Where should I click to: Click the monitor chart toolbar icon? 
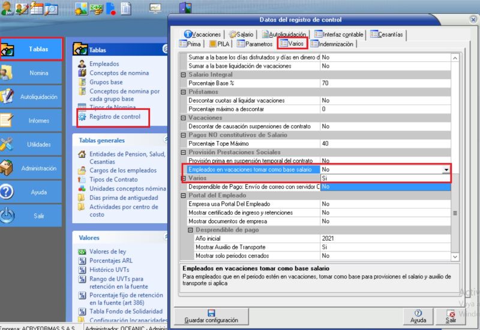[155, 8]
